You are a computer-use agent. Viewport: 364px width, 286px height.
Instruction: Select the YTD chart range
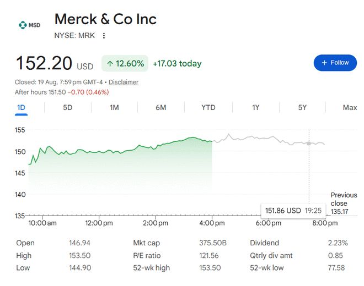click(x=208, y=108)
